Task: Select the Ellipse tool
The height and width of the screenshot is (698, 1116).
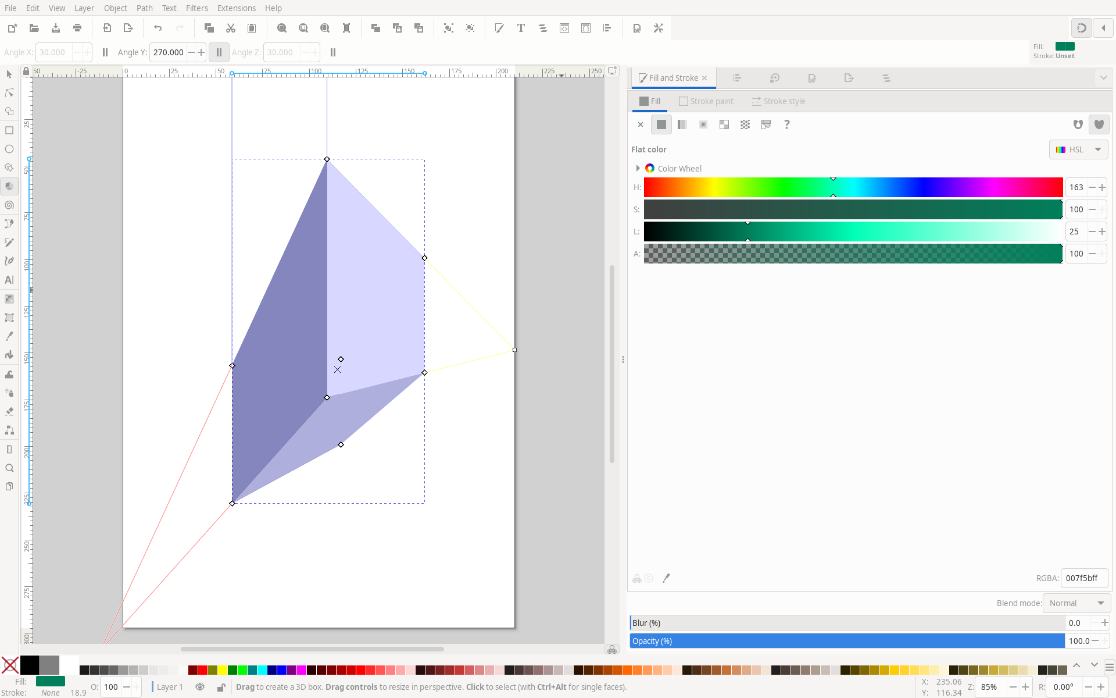Action: coord(9,149)
